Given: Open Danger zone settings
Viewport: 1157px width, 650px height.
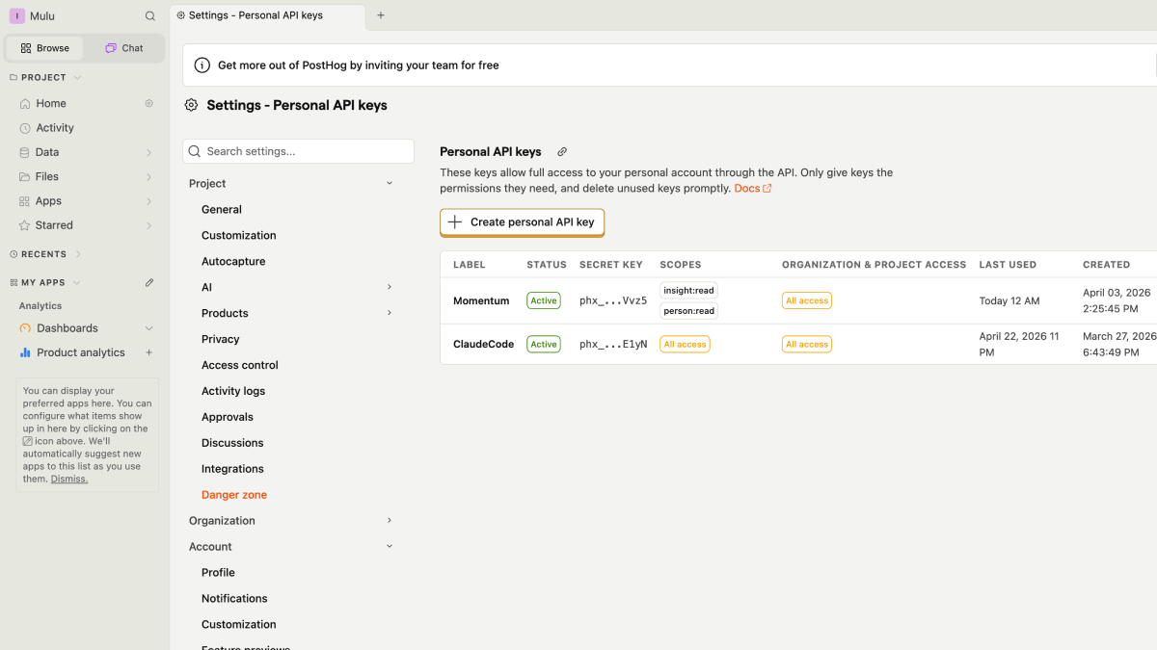Looking at the screenshot, I should [x=234, y=495].
